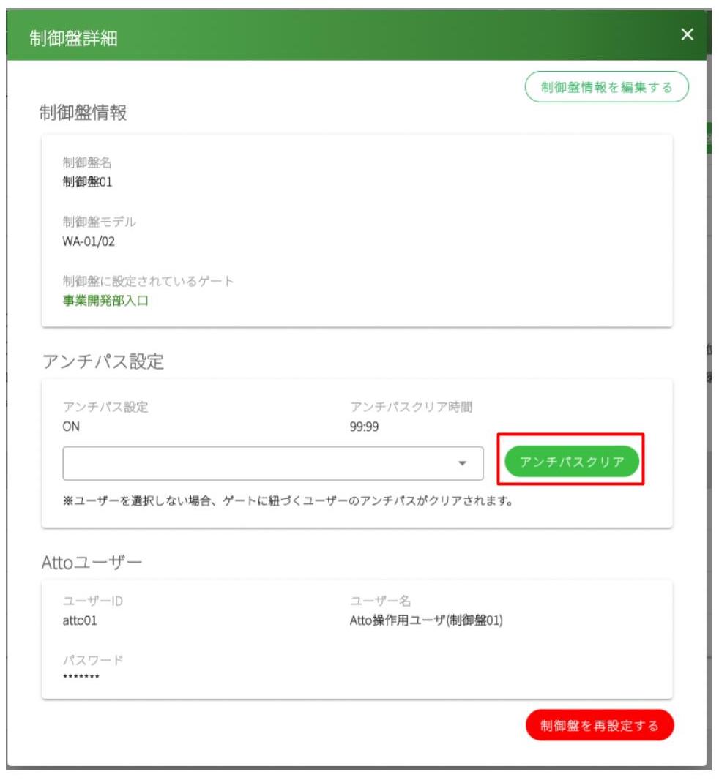This screenshot has width=719, height=780.
Task: Click the アンチパスクリア時間 label
Action: click(411, 407)
